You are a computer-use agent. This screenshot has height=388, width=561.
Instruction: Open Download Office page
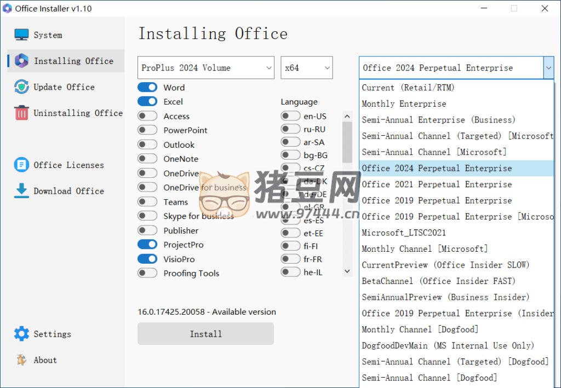click(68, 191)
